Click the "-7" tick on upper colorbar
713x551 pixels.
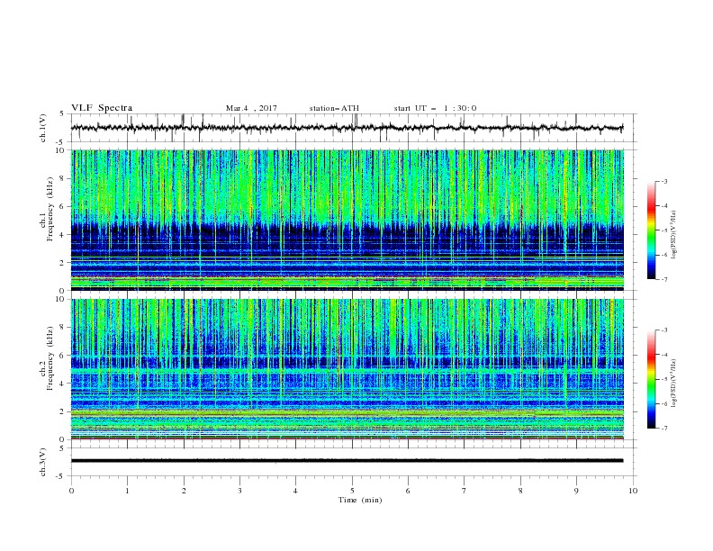(663, 279)
